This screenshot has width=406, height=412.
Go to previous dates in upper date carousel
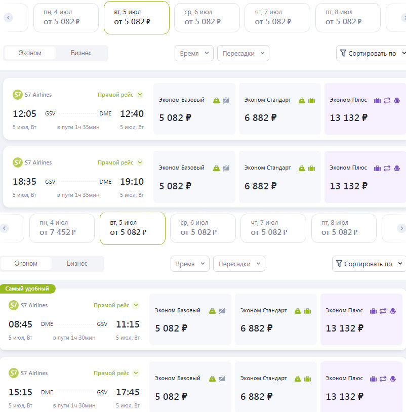point(8,18)
